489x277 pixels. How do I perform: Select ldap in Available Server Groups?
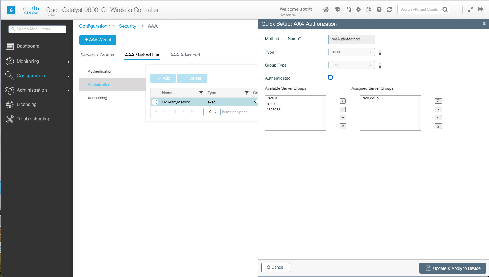tap(271, 104)
